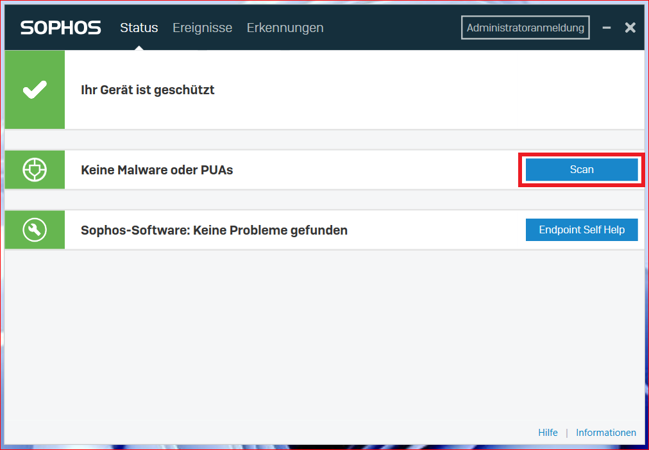Click the SOPHOS logo
This screenshot has width=649, height=450.
60,27
